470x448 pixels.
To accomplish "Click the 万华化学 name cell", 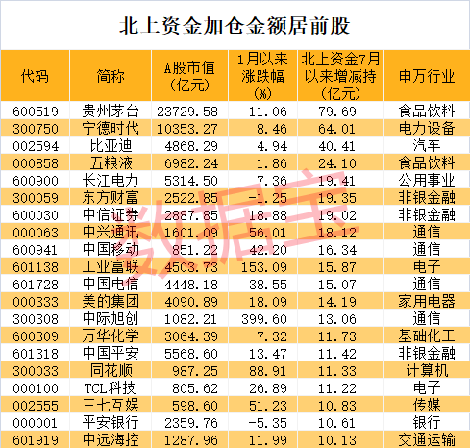I will point(111,336).
